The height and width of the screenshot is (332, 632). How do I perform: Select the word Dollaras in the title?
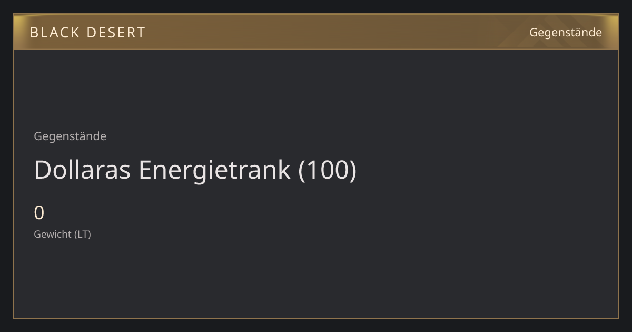[82, 170]
